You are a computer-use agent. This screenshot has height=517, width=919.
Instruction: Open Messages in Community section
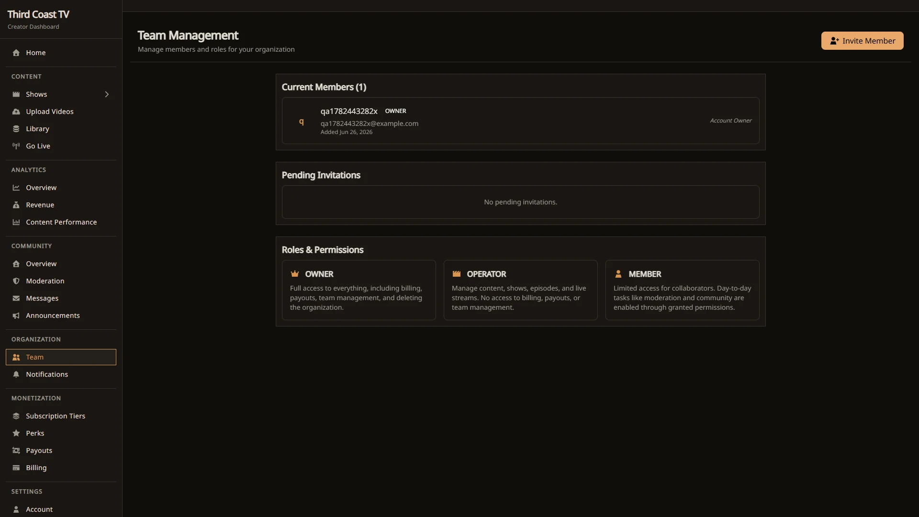(61, 298)
